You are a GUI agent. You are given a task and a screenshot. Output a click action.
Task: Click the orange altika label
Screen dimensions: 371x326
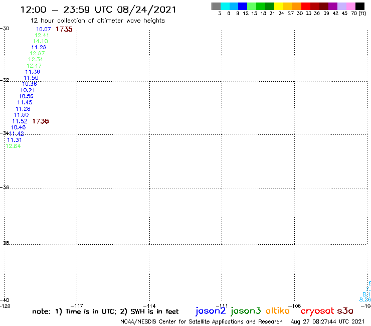tap(278, 310)
